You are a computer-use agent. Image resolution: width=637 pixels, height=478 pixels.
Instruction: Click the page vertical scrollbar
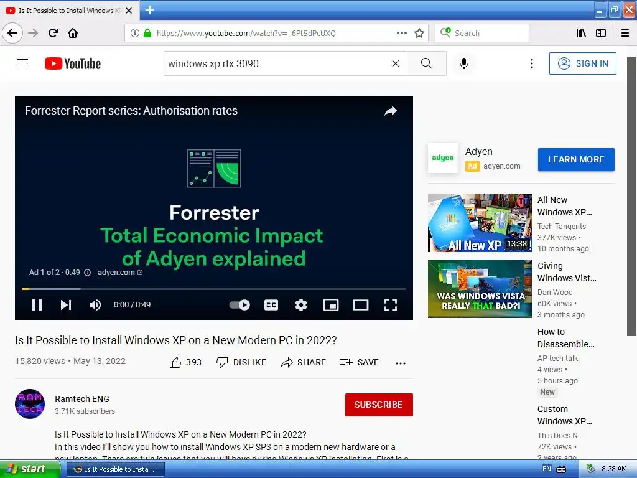click(x=631, y=196)
